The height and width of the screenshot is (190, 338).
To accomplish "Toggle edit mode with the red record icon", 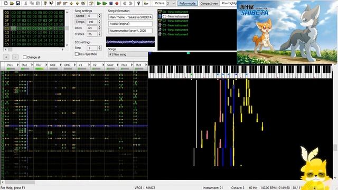I will click(117, 3).
